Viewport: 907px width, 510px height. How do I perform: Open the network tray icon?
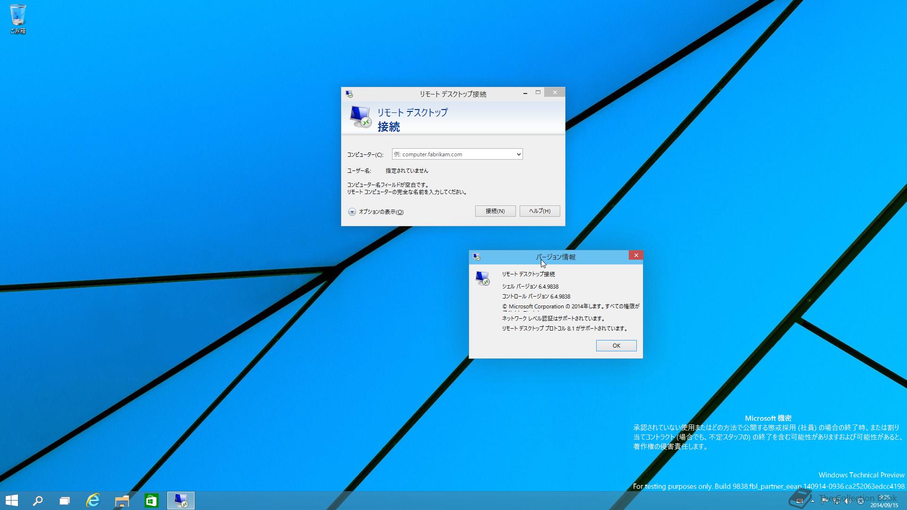click(x=836, y=501)
